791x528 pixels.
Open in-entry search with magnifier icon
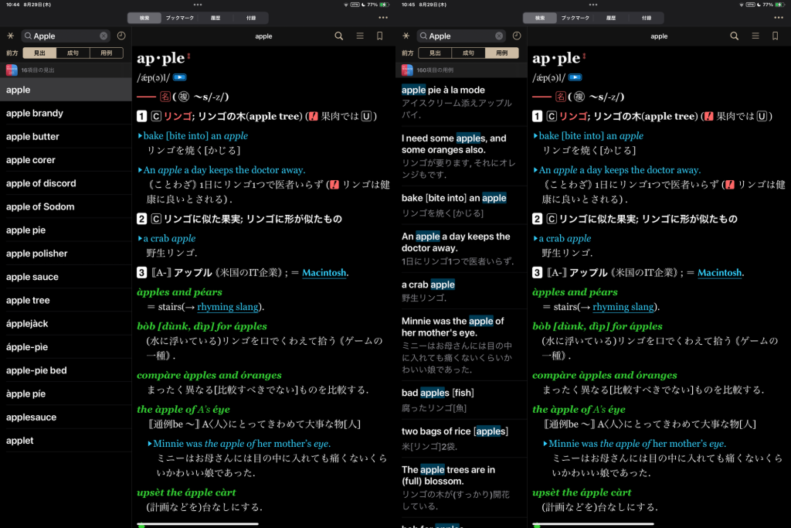click(339, 36)
